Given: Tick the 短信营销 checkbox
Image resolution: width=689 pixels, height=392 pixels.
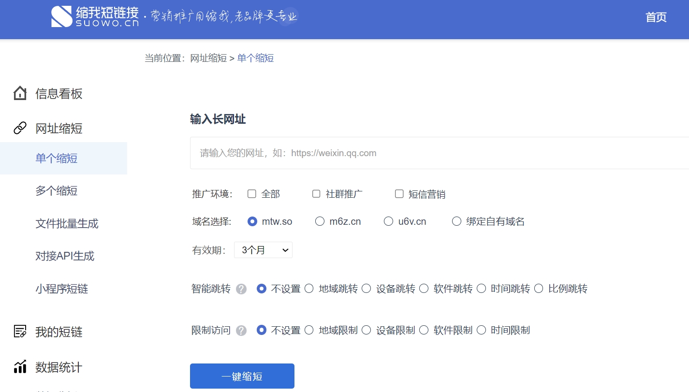Looking at the screenshot, I should [x=399, y=194].
